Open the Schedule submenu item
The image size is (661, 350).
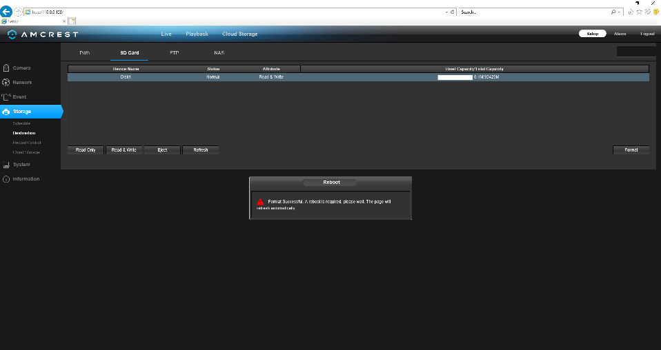[21, 123]
